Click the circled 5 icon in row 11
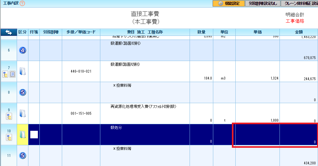Screen dimensions: 318x166 point(22,156)
